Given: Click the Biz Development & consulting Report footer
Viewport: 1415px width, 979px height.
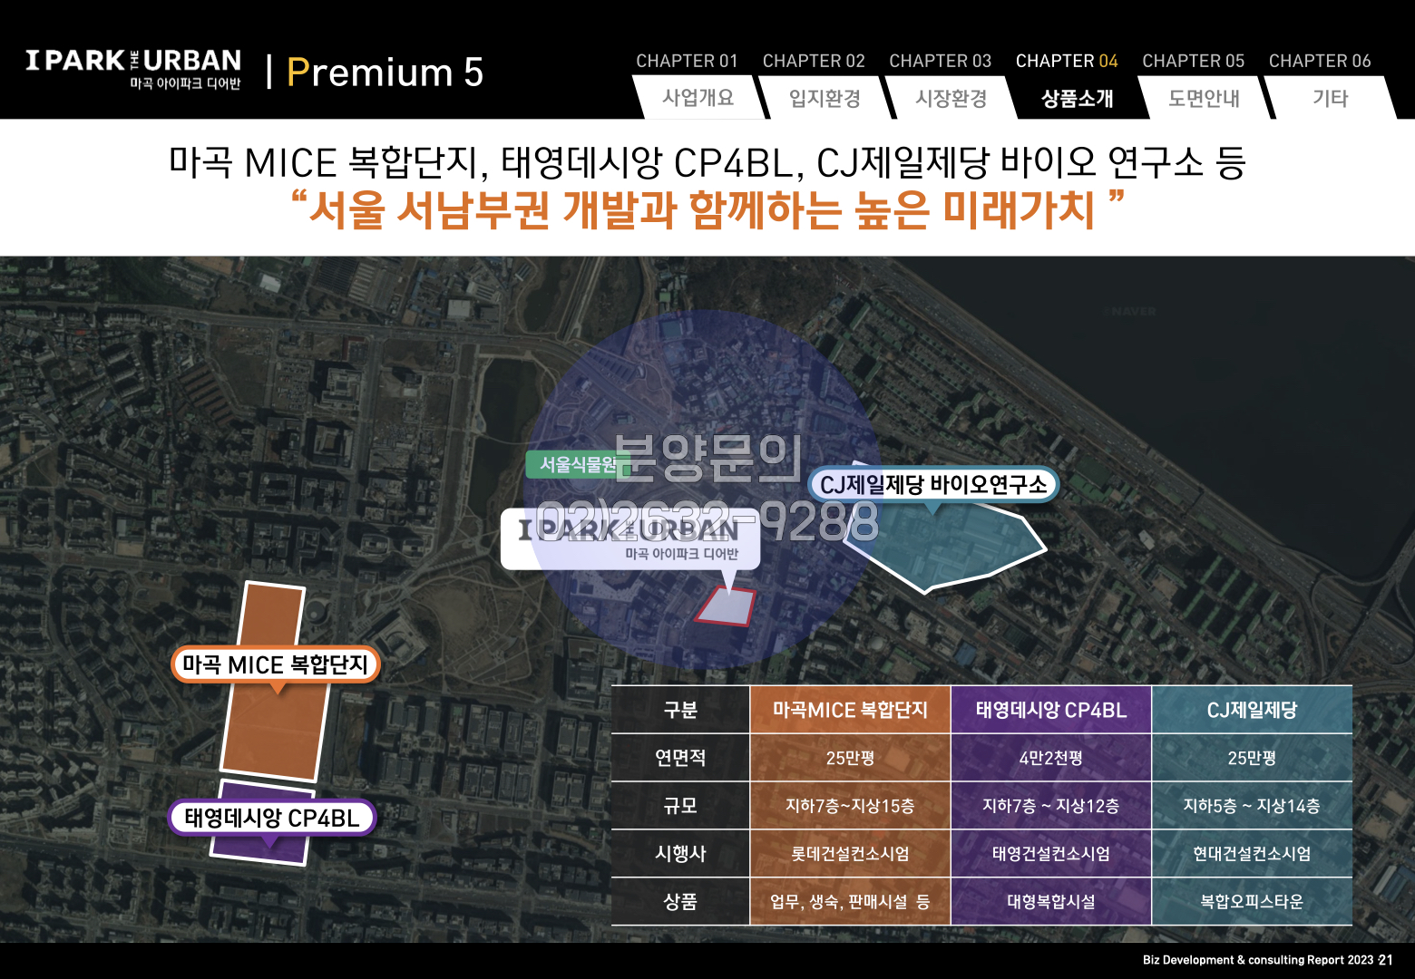Looking at the screenshot, I should pos(1258,960).
